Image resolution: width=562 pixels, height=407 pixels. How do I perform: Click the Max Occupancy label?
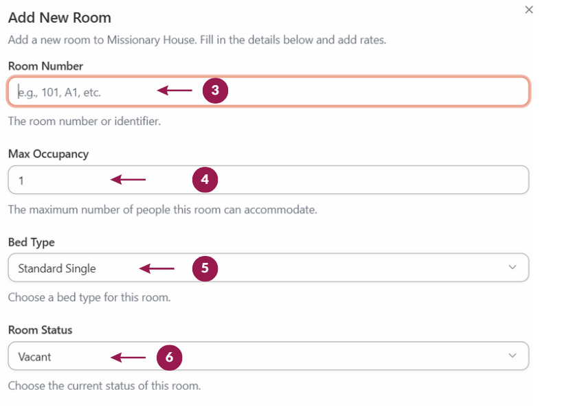(48, 154)
